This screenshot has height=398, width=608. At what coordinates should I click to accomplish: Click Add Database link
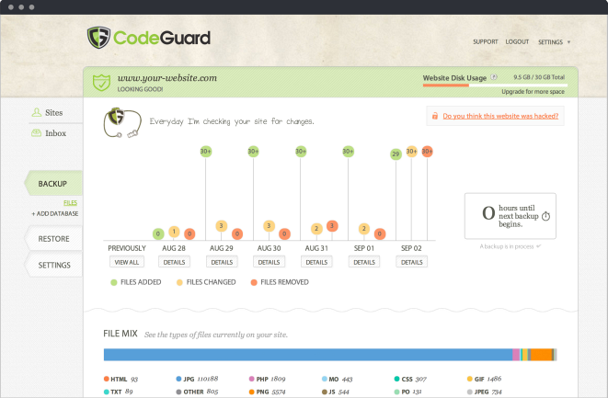pos(55,213)
